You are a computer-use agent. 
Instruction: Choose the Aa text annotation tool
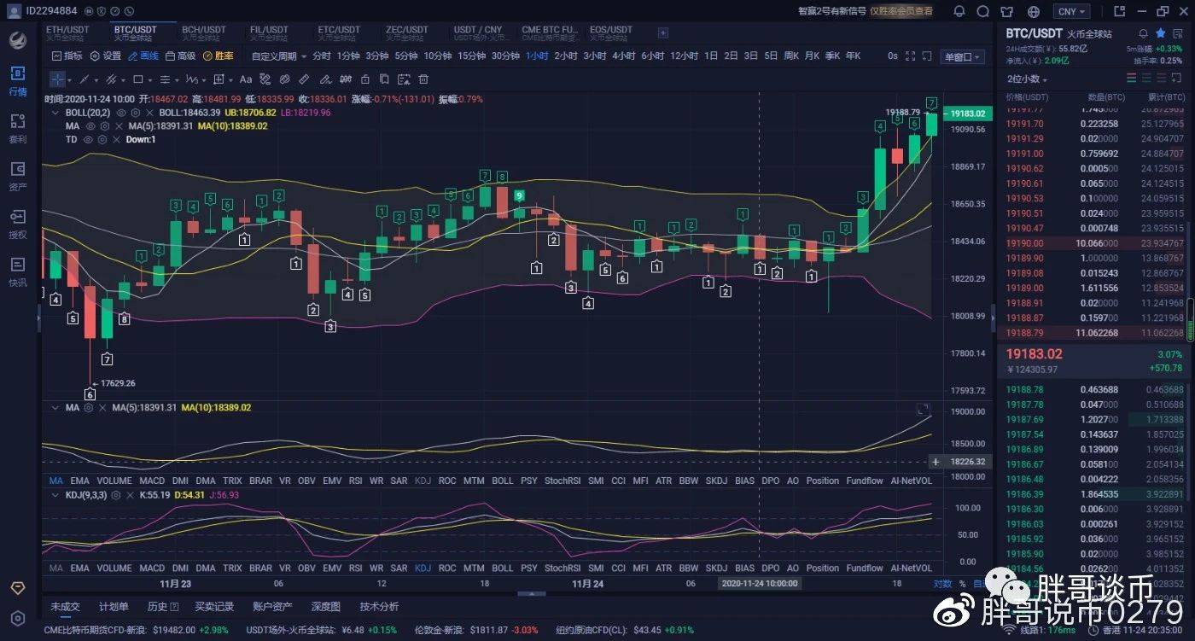(x=246, y=79)
